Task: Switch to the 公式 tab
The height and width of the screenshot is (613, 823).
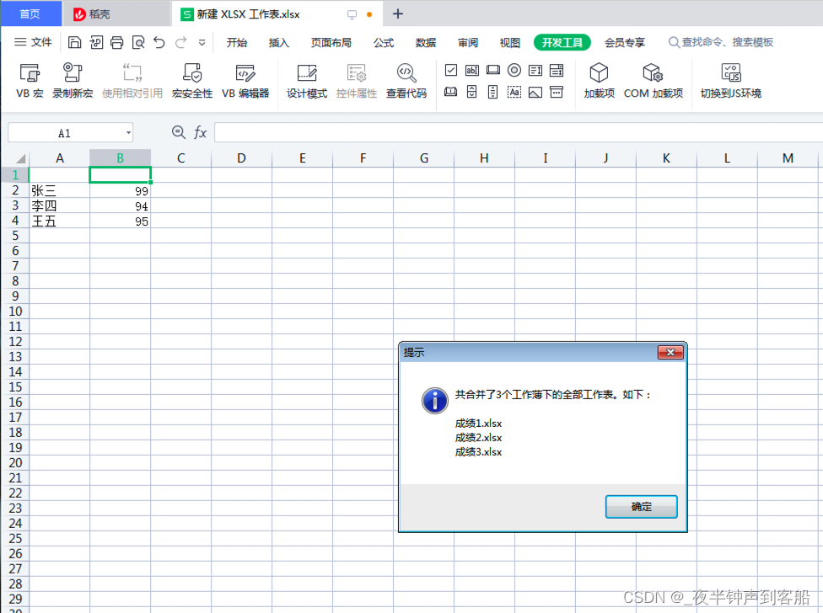Action: [384, 42]
